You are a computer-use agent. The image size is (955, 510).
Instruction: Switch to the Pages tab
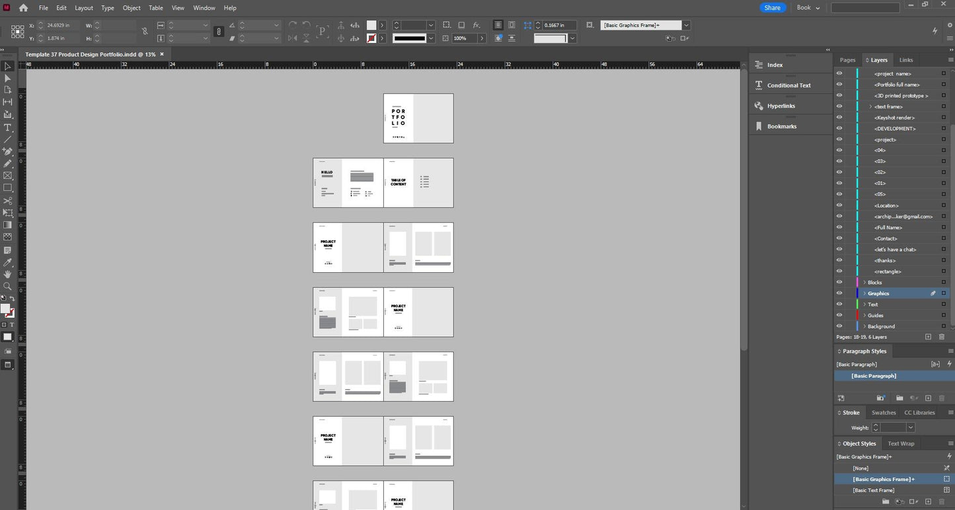(847, 60)
